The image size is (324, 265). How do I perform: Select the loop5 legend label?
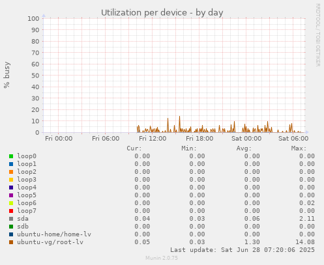(x=27, y=195)
